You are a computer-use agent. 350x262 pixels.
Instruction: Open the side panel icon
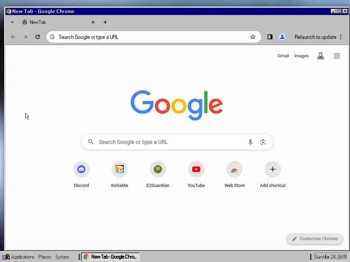[270, 37]
